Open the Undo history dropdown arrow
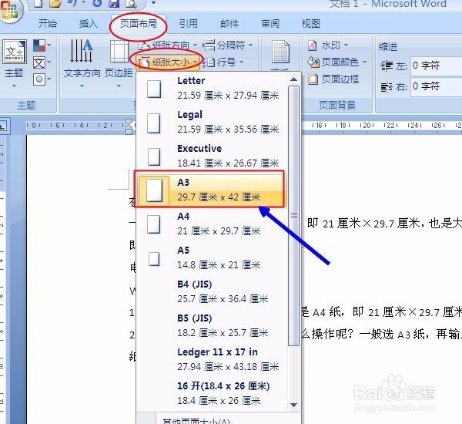Image resolution: width=462 pixels, height=424 pixels. point(83,3)
